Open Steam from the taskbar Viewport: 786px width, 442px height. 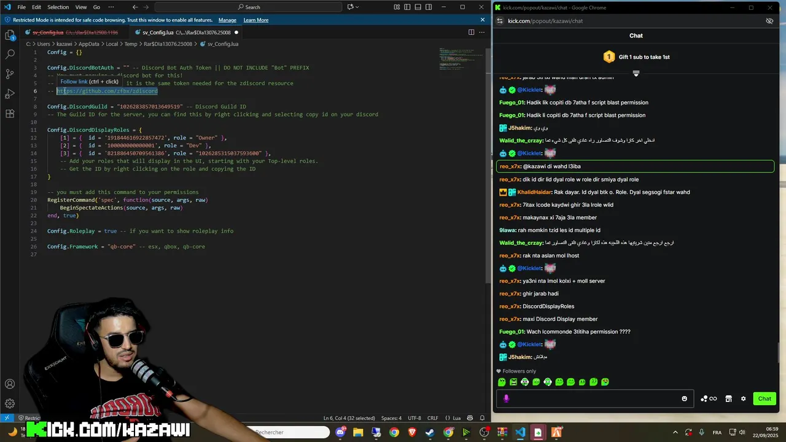tap(430, 432)
